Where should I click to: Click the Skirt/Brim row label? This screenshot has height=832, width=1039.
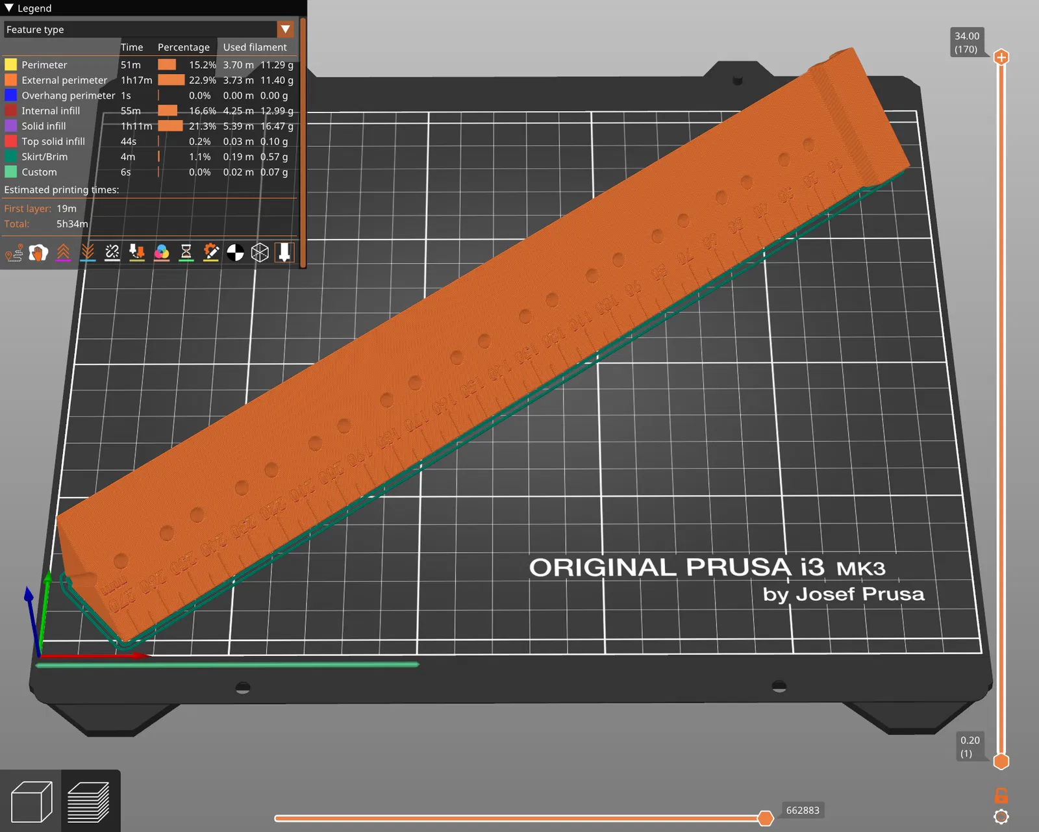click(44, 157)
